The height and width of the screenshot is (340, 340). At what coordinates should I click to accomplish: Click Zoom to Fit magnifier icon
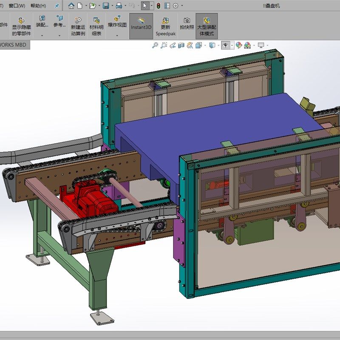pyautogui.click(x=155, y=45)
